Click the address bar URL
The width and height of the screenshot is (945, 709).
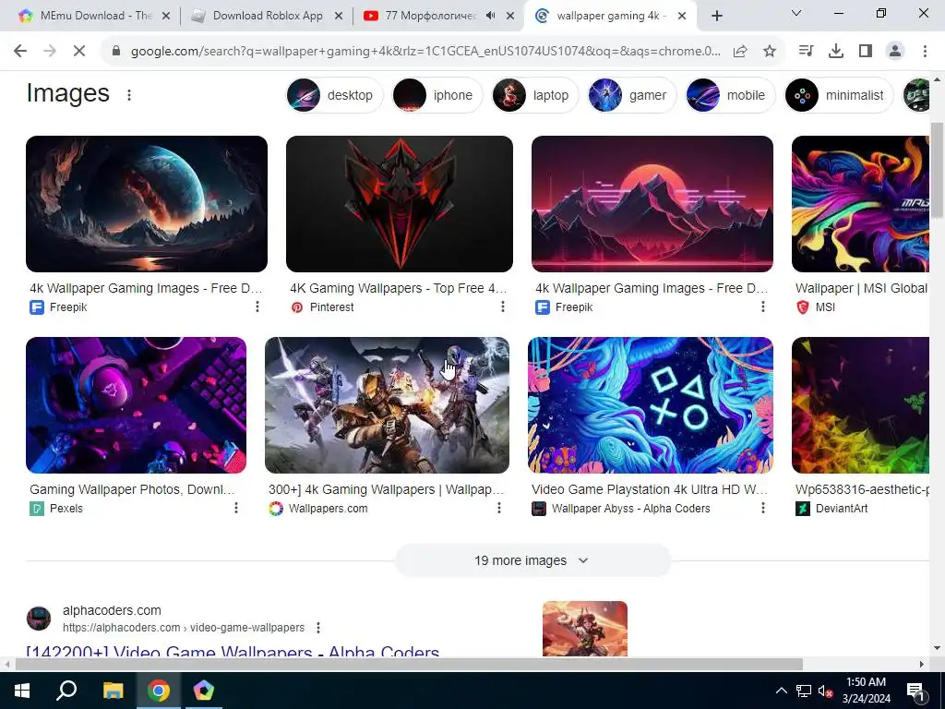coord(425,52)
